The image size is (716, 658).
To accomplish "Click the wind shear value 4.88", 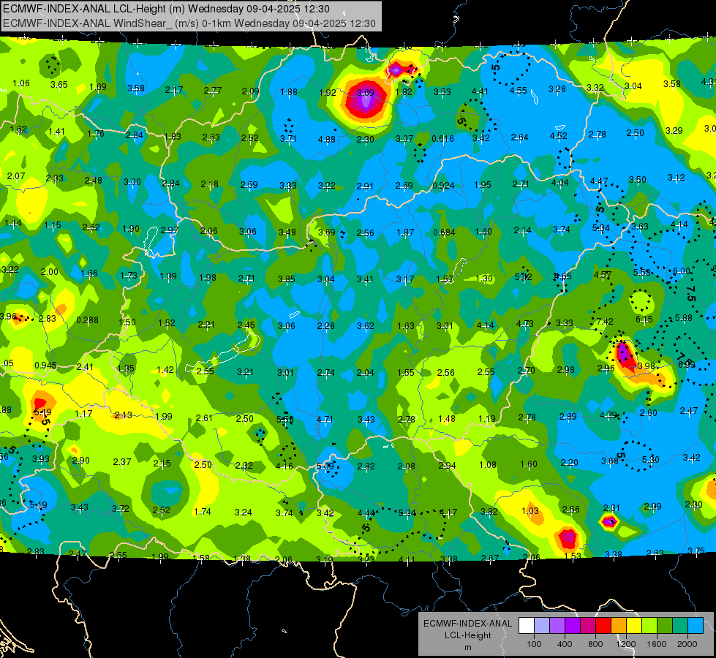I will tap(327, 139).
